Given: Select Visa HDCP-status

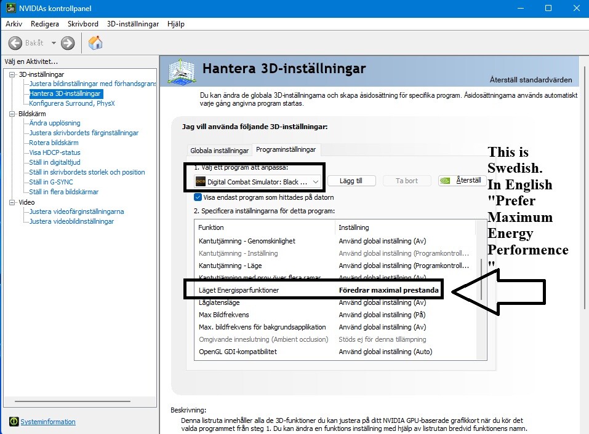Looking at the screenshot, I should tap(54, 152).
